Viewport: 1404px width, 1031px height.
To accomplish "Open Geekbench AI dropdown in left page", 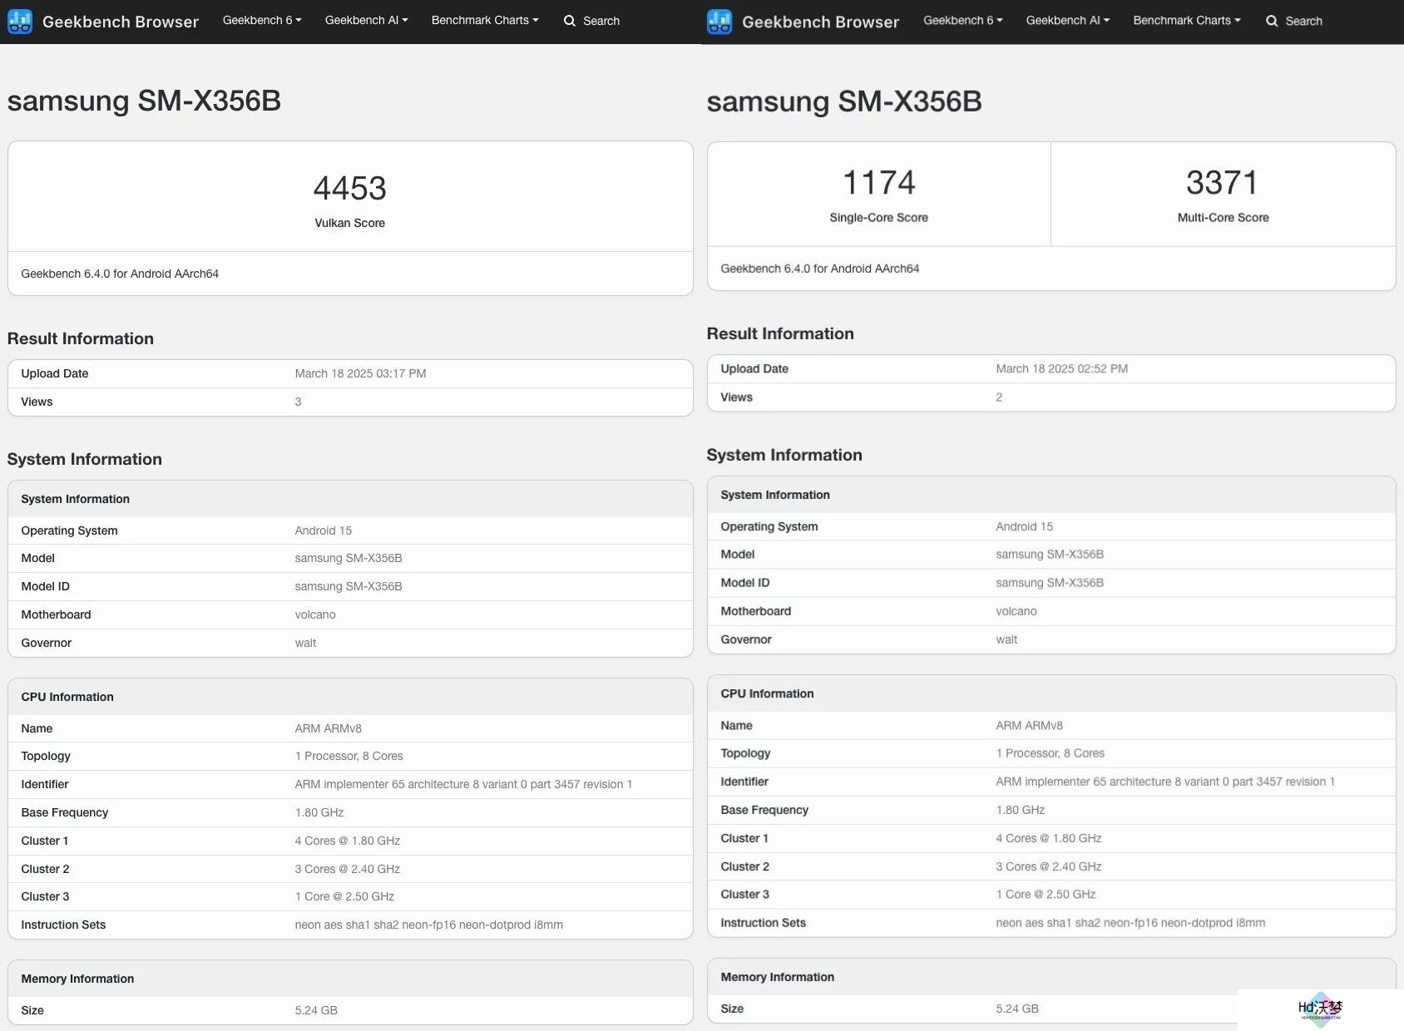I will [366, 20].
